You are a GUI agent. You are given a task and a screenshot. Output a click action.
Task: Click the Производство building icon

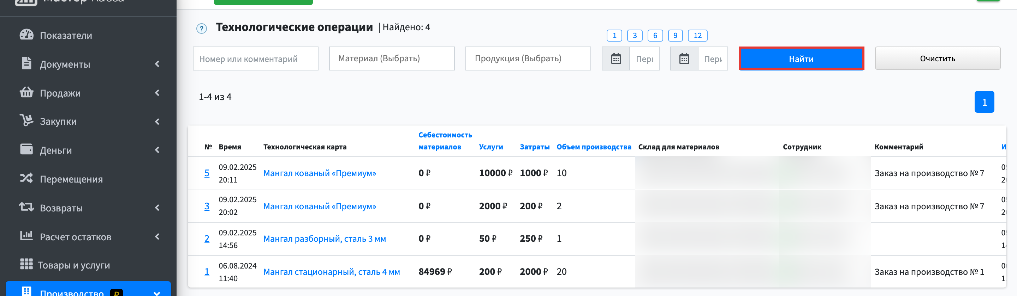26,292
